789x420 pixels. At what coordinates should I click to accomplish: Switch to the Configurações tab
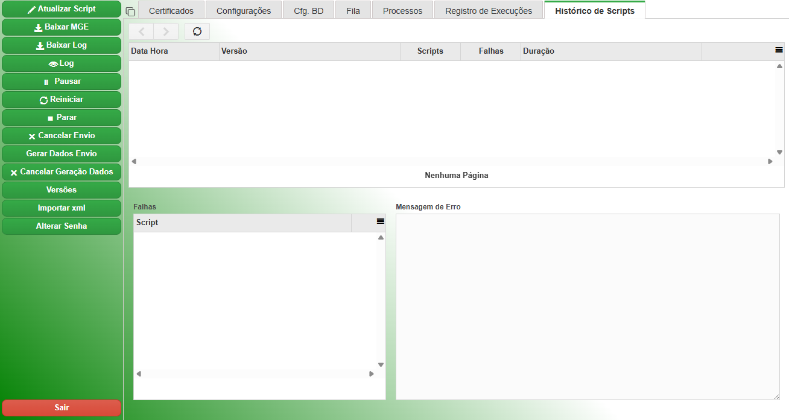(244, 10)
